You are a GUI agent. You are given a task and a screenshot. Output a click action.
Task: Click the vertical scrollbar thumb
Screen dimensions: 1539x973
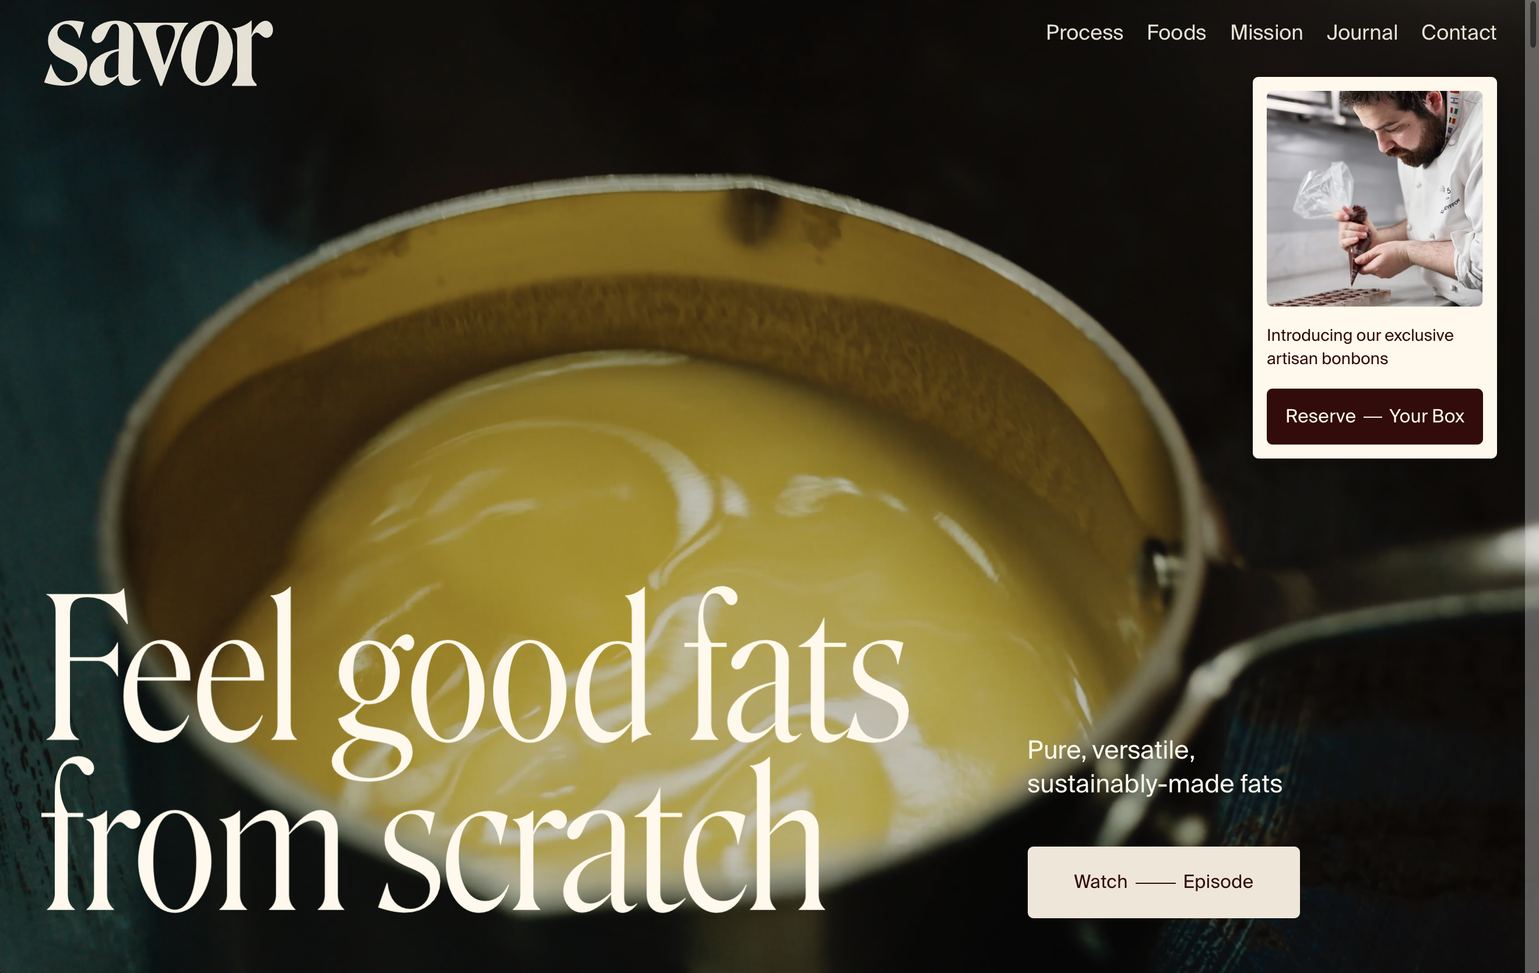click(1532, 23)
